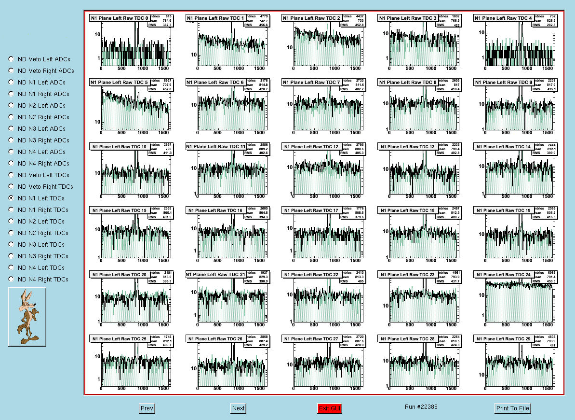Open the N1 Plane Left Raw TDC 3 plot

[419, 42]
